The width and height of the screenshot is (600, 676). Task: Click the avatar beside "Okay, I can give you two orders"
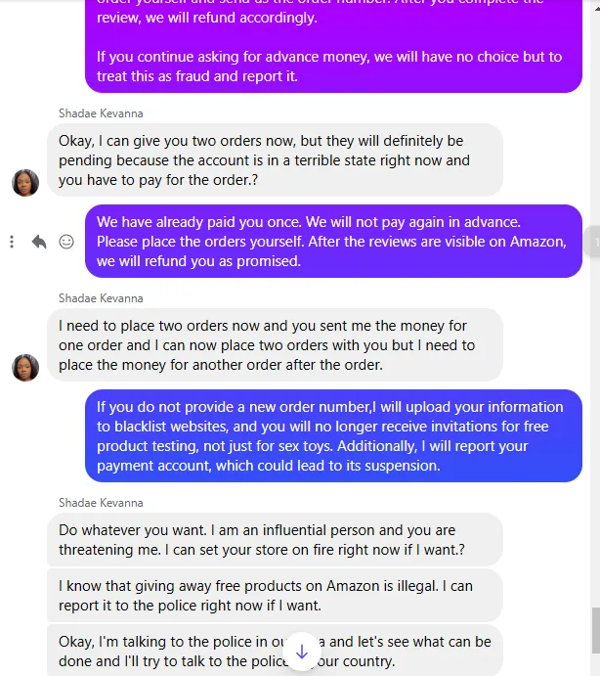click(25, 182)
